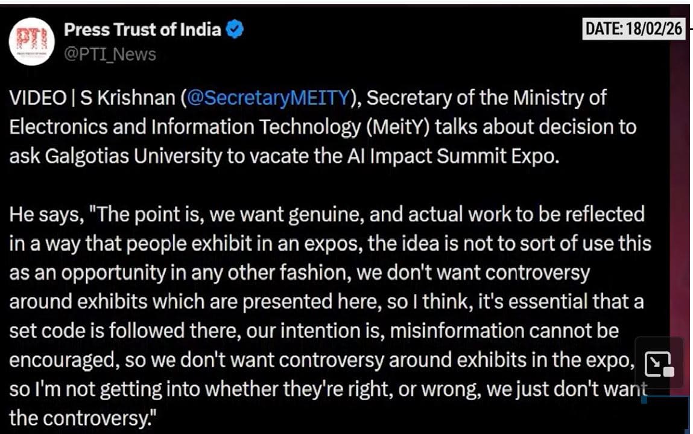The width and height of the screenshot is (693, 434).
Task: Click the DATE: 18/02/26 label
Action: click(x=634, y=30)
